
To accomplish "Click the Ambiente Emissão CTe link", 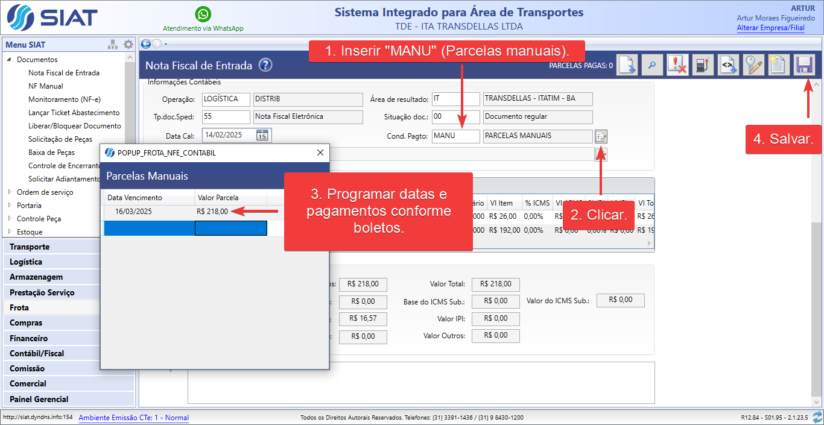I will click(133, 417).
